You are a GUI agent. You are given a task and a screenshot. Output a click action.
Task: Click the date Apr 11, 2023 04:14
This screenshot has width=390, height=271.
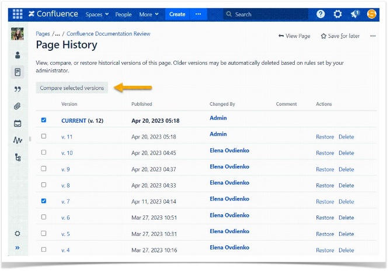[x=154, y=201]
